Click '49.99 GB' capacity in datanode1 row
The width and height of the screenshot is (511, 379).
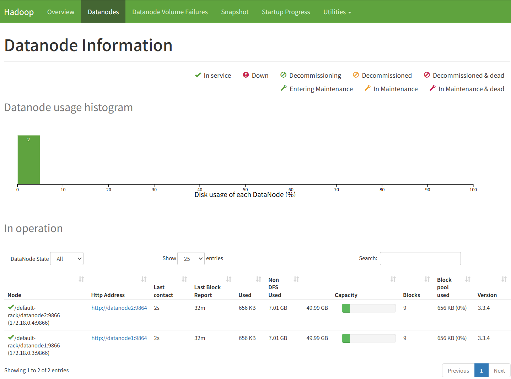(x=317, y=338)
